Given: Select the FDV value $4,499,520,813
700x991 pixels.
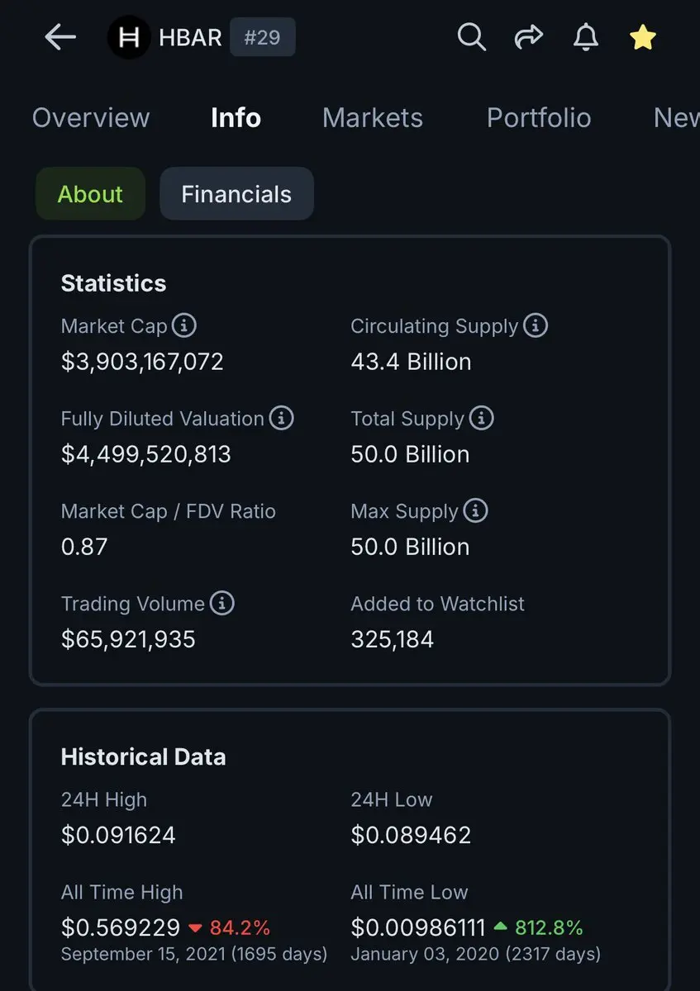Looking at the screenshot, I should (146, 454).
